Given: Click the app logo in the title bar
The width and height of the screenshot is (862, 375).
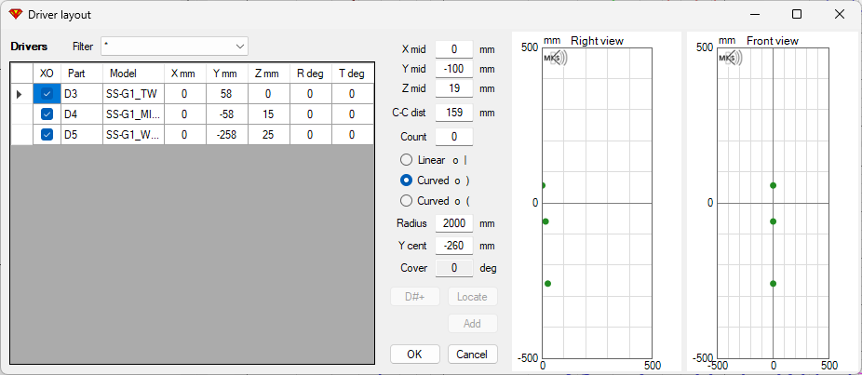Looking at the screenshot, I should point(16,15).
